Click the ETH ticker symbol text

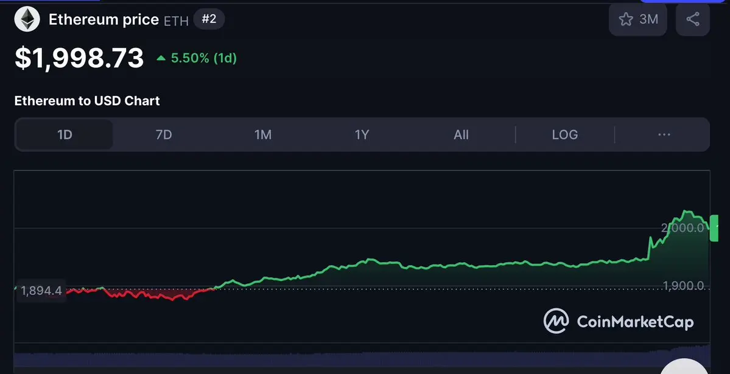coord(176,21)
